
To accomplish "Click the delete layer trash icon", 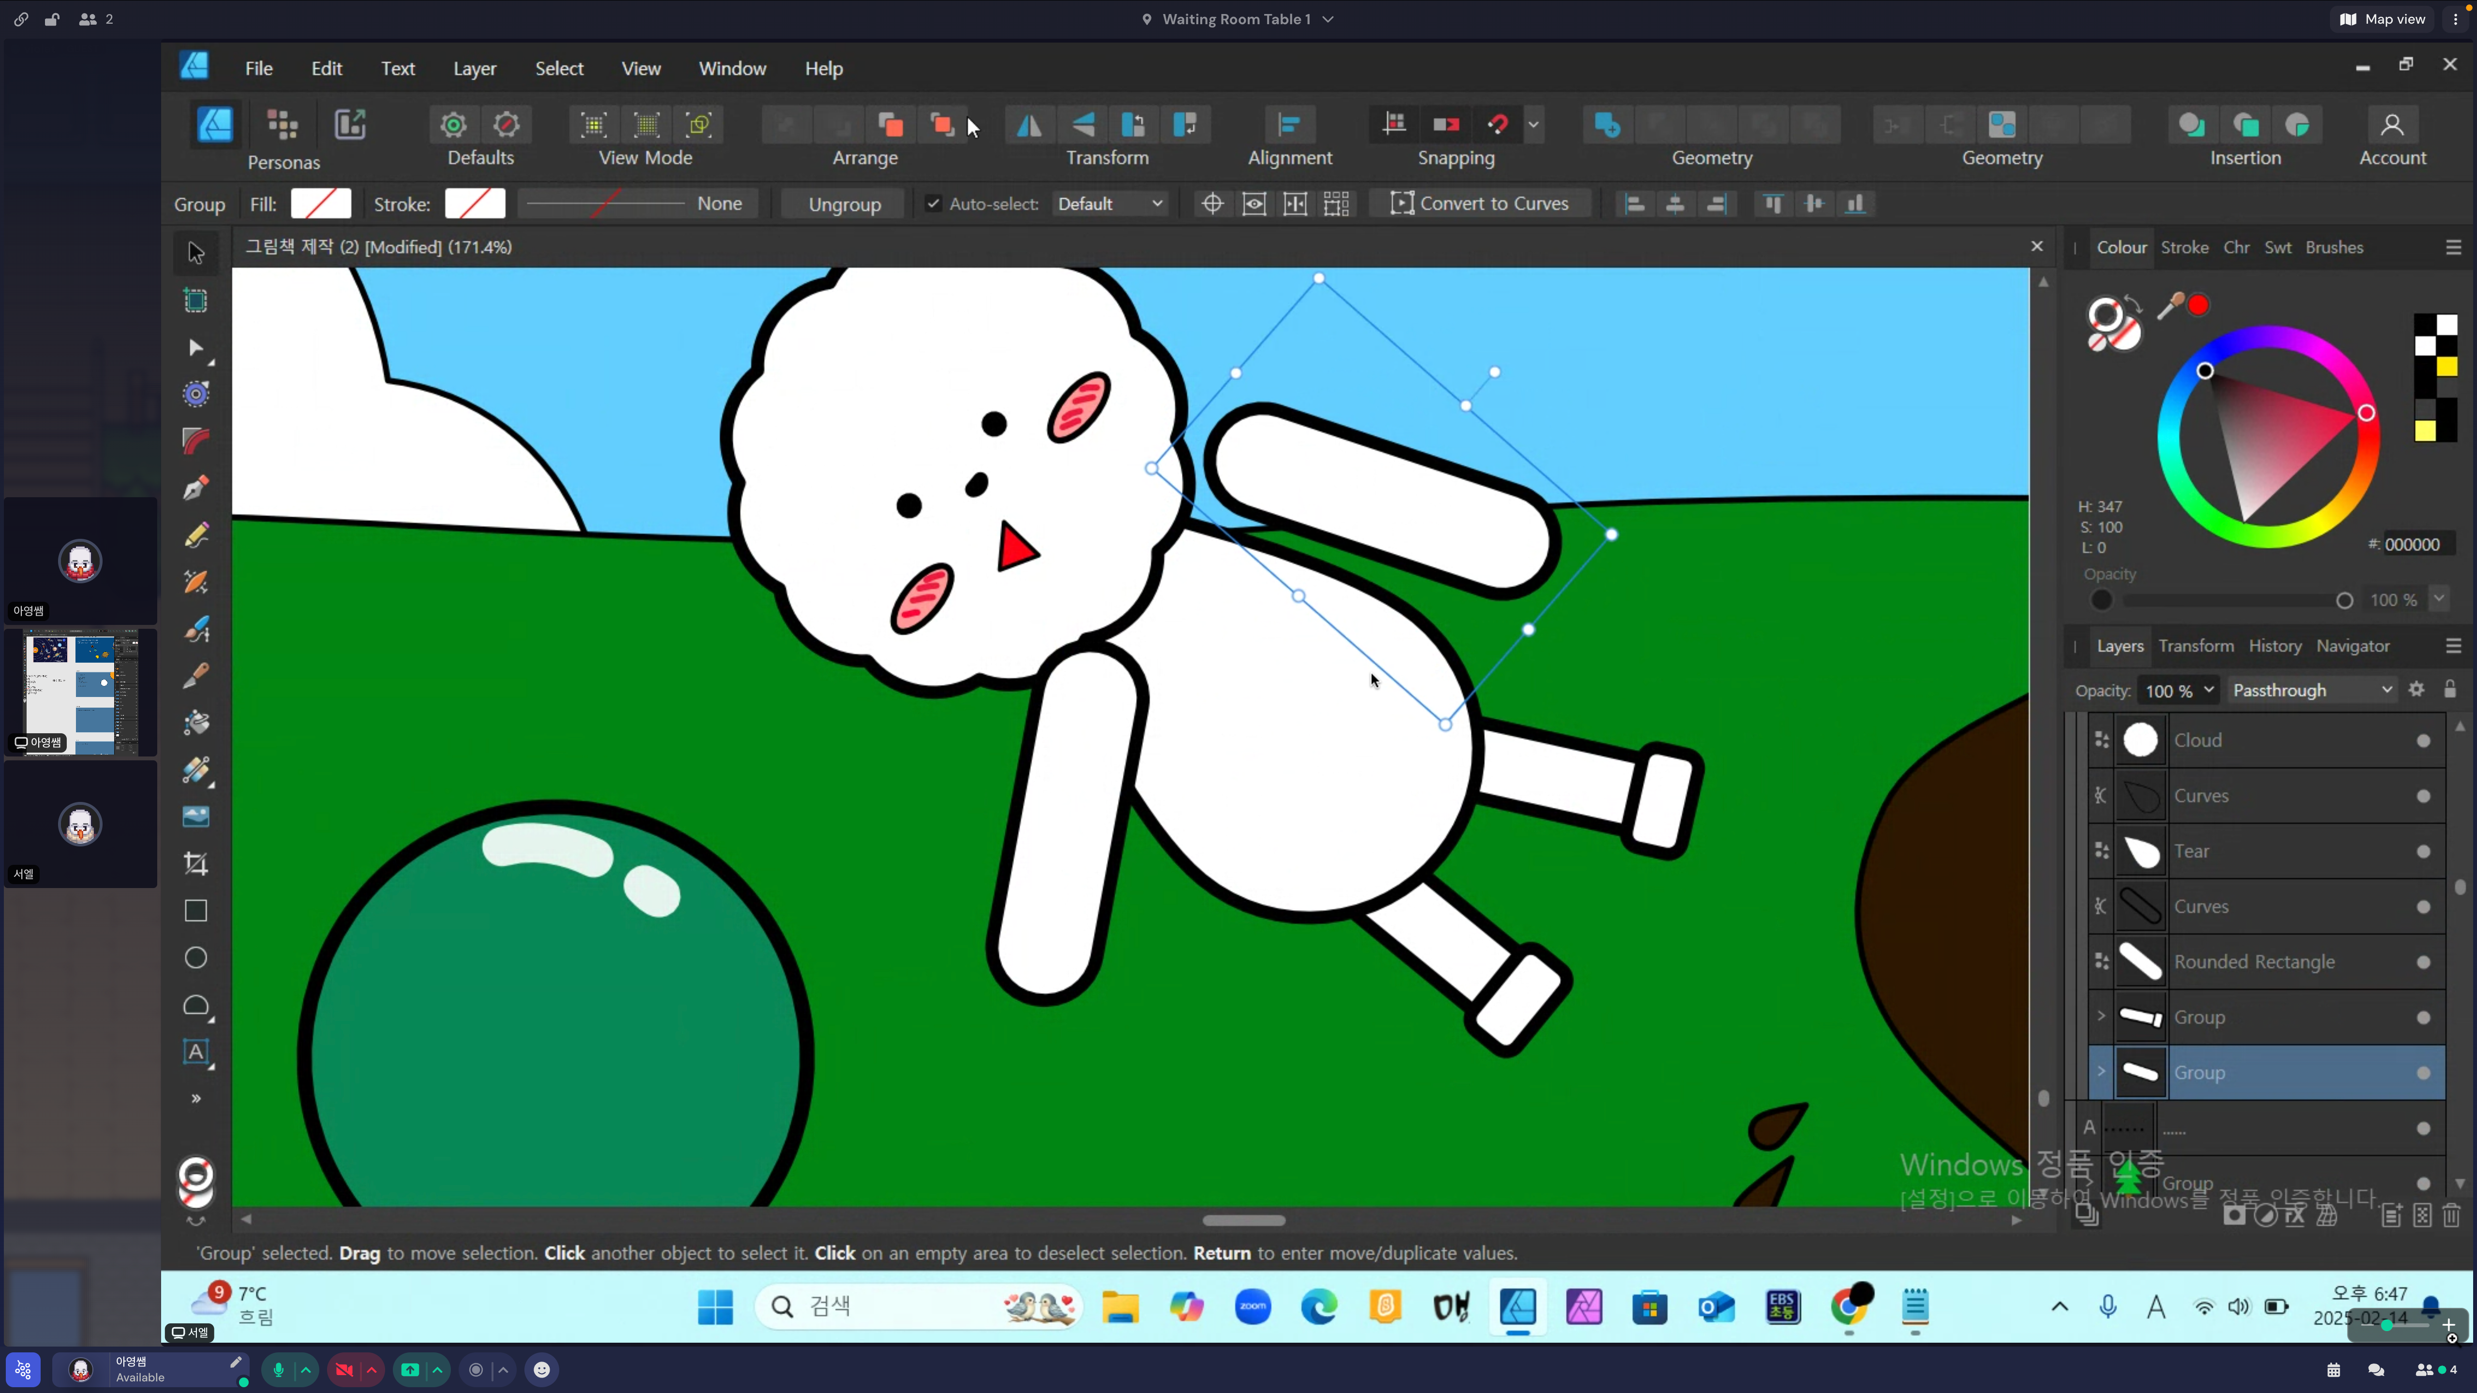I will 2451,1215.
